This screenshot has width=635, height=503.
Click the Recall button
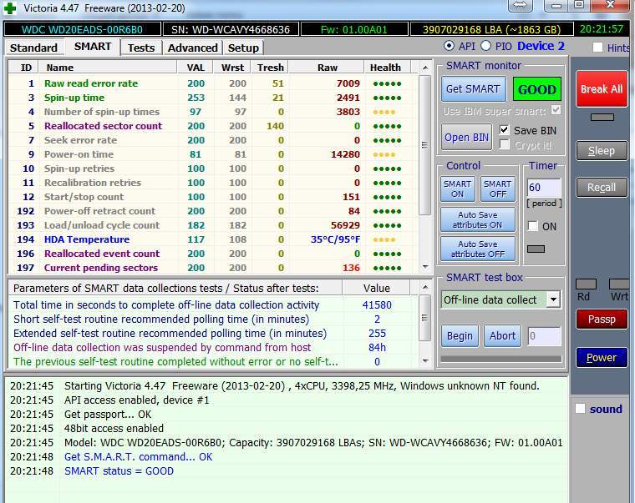click(x=602, y=188)
